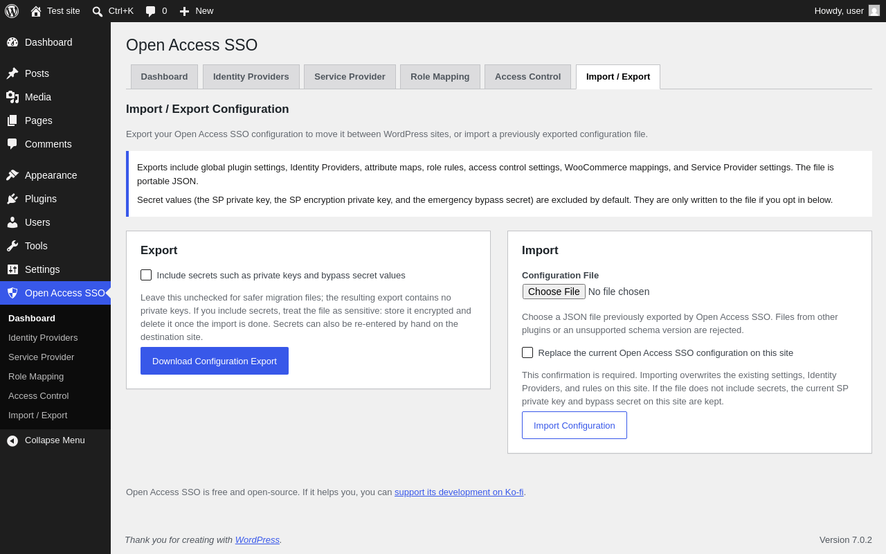Image resolution: width=886 pixels, height=554 pixels.
Task: Open the Dashboard submenu item under SSO
Action: (32, 319)
